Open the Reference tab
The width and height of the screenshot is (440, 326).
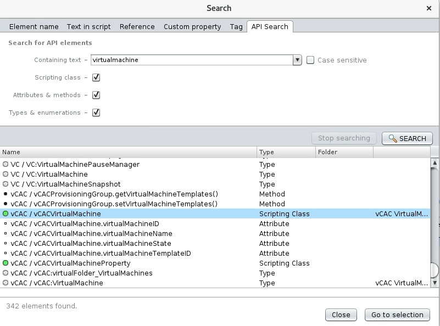pos(137,27)
